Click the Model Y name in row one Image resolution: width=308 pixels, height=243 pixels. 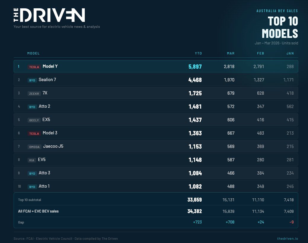click(50, 66)
